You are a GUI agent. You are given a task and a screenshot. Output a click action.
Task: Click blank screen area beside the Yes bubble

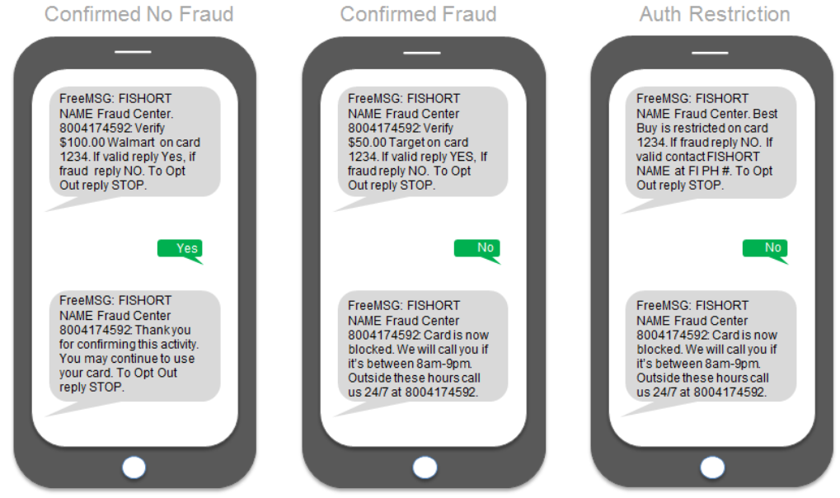(x=91, y=249)
